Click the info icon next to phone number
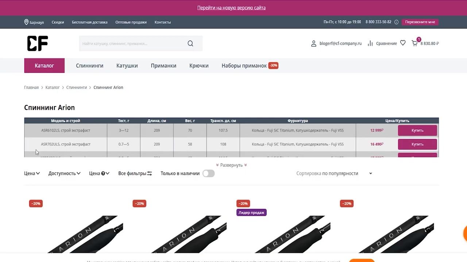 point(397,22)
